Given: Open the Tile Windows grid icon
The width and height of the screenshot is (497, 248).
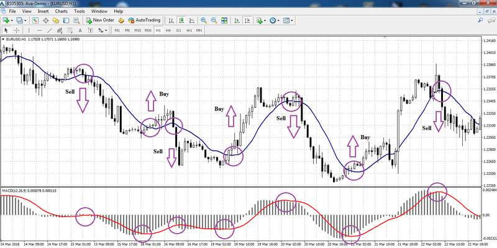Looking at the screenshot, I should 224,20.
